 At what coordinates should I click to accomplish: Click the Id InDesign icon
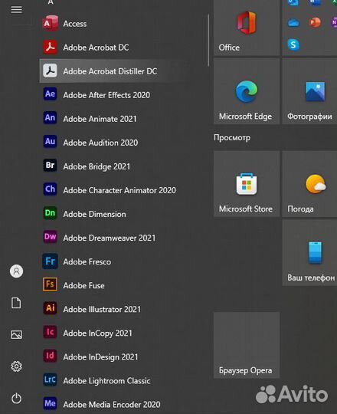(50, 356)
